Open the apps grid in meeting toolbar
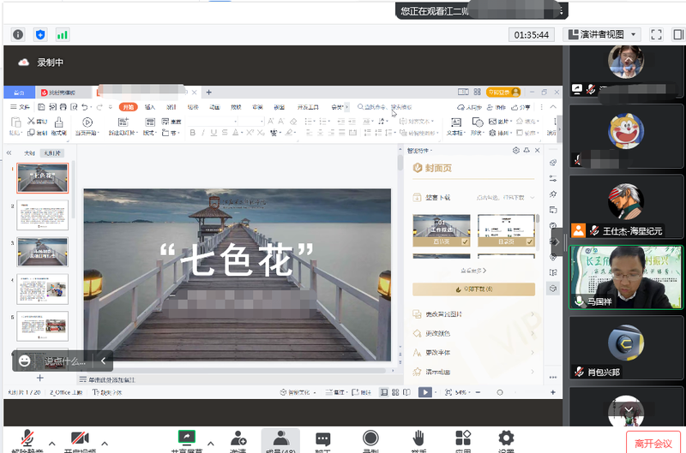686x453 pixels. (x=463, y=438)
